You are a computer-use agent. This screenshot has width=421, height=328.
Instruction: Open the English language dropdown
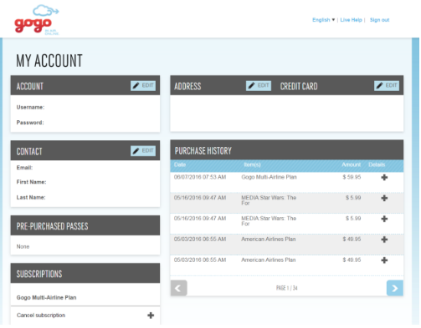pos(323,20)
